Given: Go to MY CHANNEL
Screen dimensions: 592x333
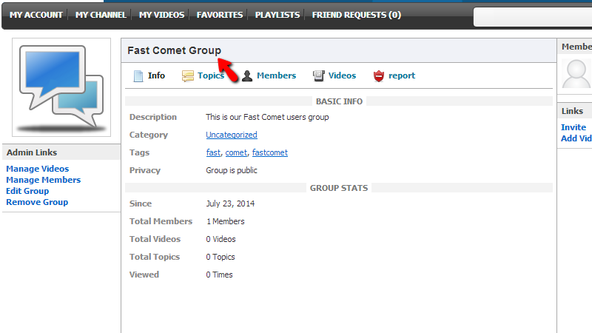Looking at the screenshot, I should (101, 15).
